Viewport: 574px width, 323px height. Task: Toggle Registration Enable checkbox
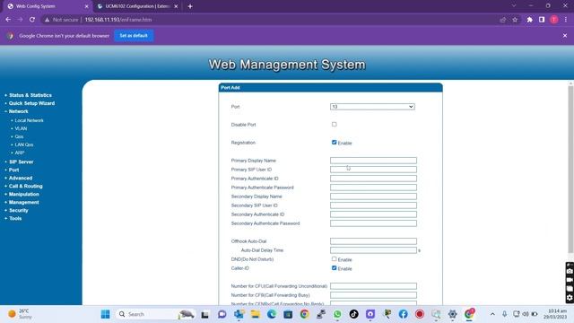(335, 142)
